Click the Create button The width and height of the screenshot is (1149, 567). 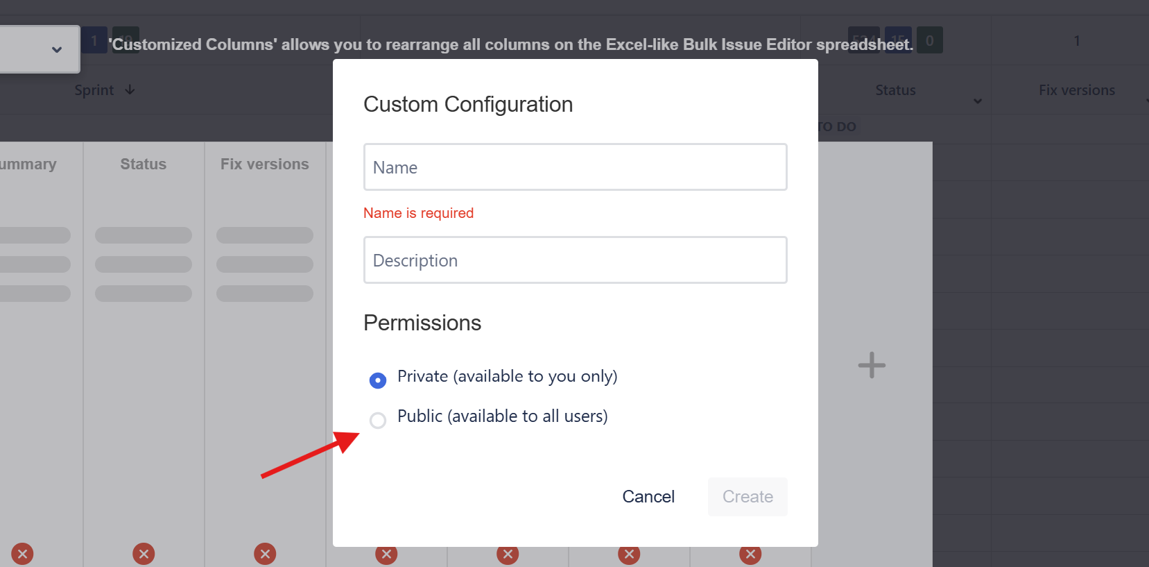748,497
